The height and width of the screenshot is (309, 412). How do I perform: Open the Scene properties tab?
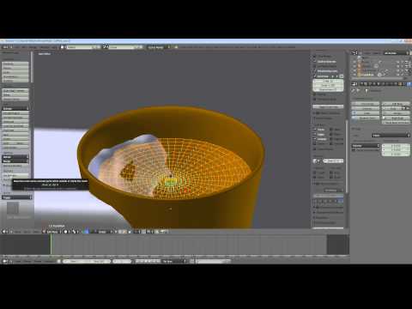[x=370, y=84]
